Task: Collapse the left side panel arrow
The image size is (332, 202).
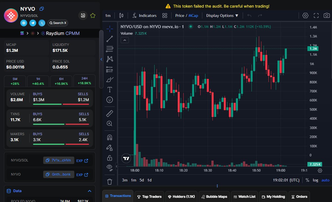Action: click(x=101, y=59)
